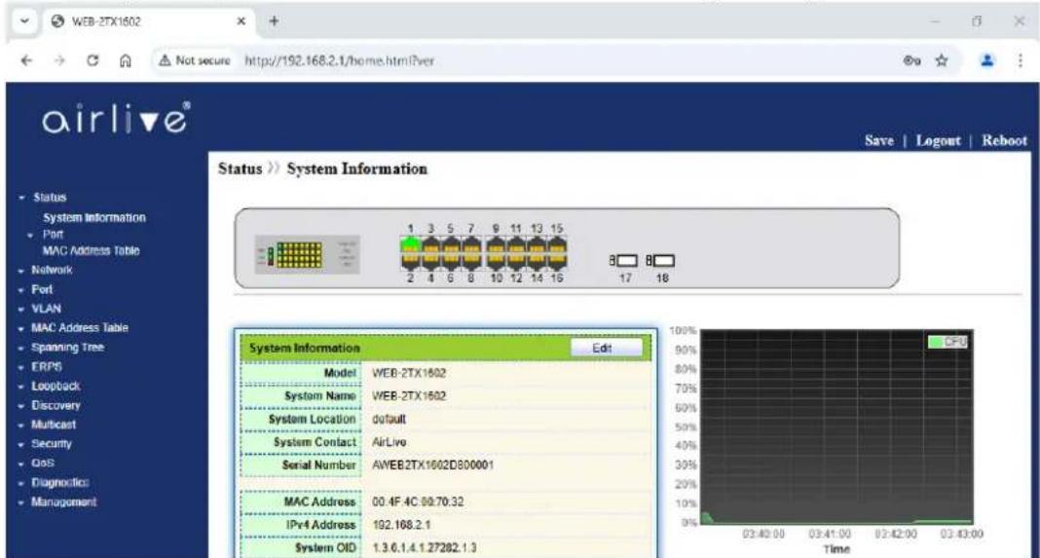The height and width of the screenshot is (558, 1040).
Task: Open the browser three-dot menu
Action: (1021, 60)
